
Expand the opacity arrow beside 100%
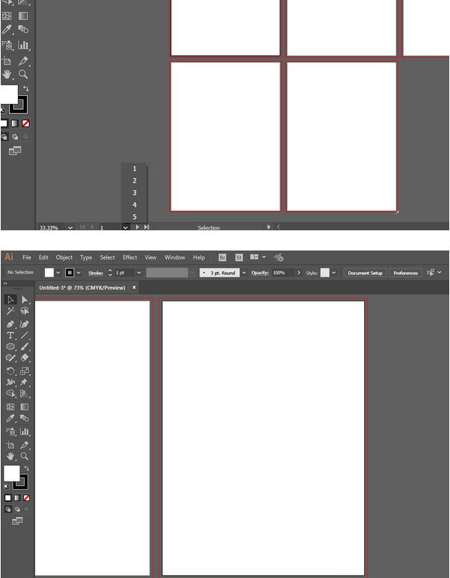[x=298, y=273]
